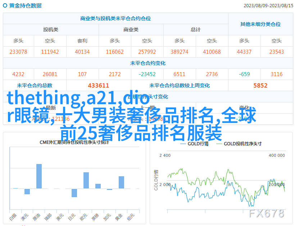
Task: Click the GOLD行情 vertical axis title
Action: click(x=156, y=180)
